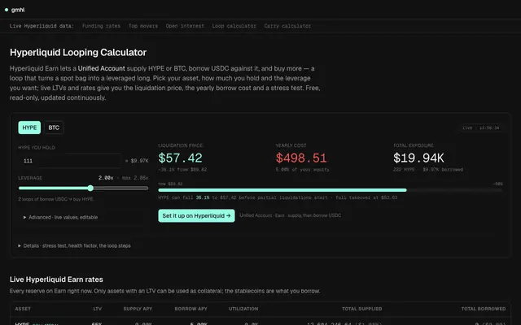Open the Carry calculator link

pyautogui.click(x=287, y=26)
